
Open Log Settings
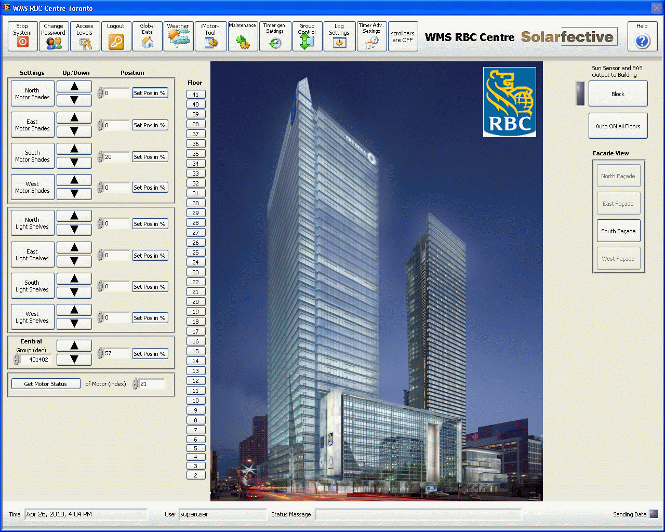click(x=339, y=36)
